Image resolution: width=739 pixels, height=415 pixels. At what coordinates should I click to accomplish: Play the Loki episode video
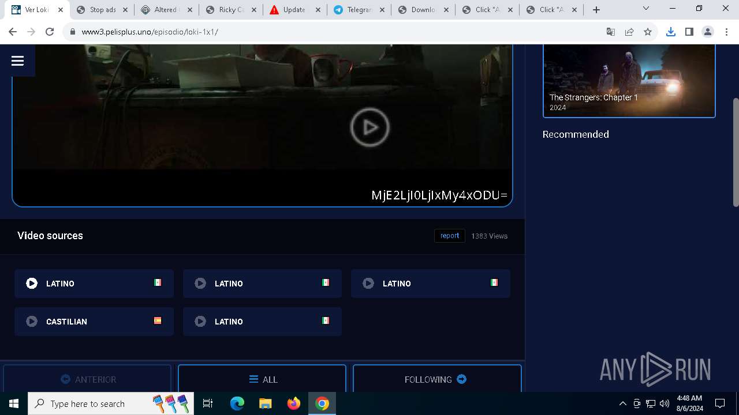(x=370, y=127)
